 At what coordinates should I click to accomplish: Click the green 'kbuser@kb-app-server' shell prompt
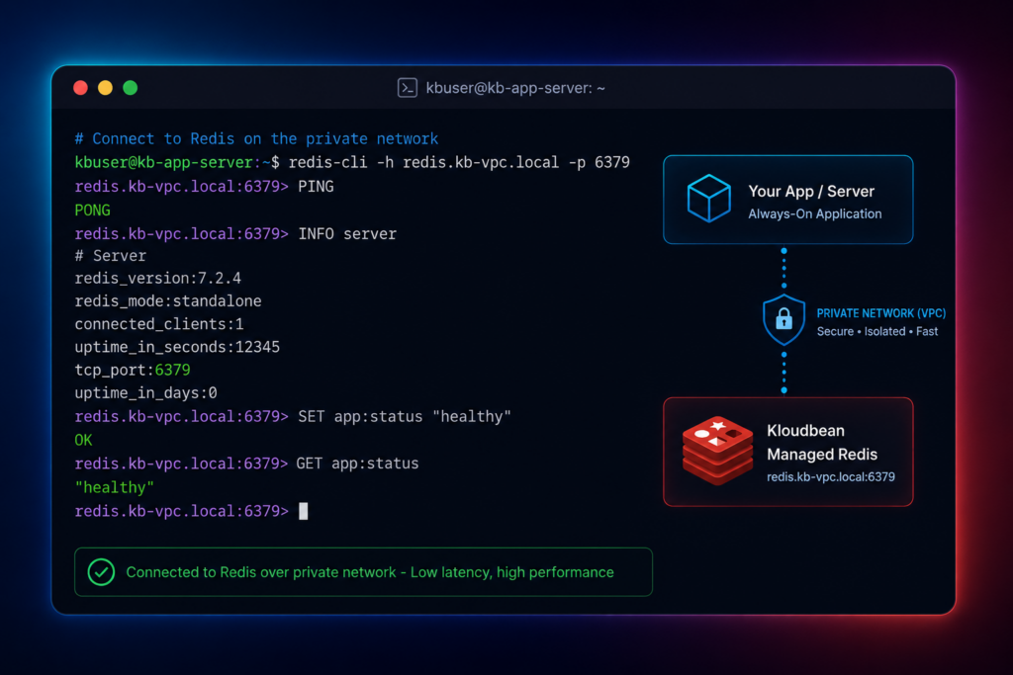tap(163, 162)
